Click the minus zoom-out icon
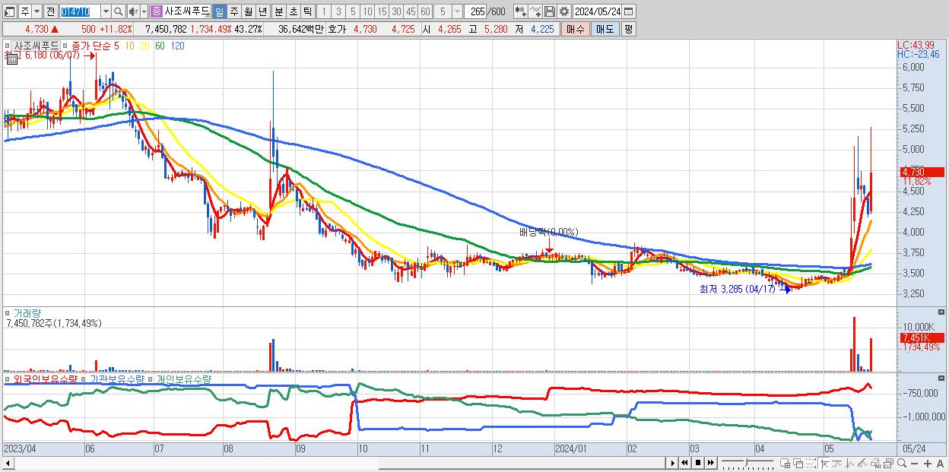 click(915, 463)
